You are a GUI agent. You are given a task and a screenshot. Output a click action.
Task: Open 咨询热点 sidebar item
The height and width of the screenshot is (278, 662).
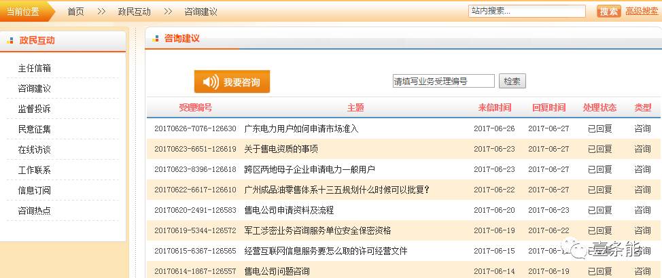click(35, 211)
